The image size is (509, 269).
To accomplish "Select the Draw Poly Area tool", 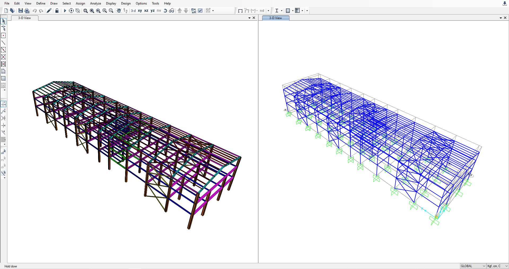I will click(3, 71).
